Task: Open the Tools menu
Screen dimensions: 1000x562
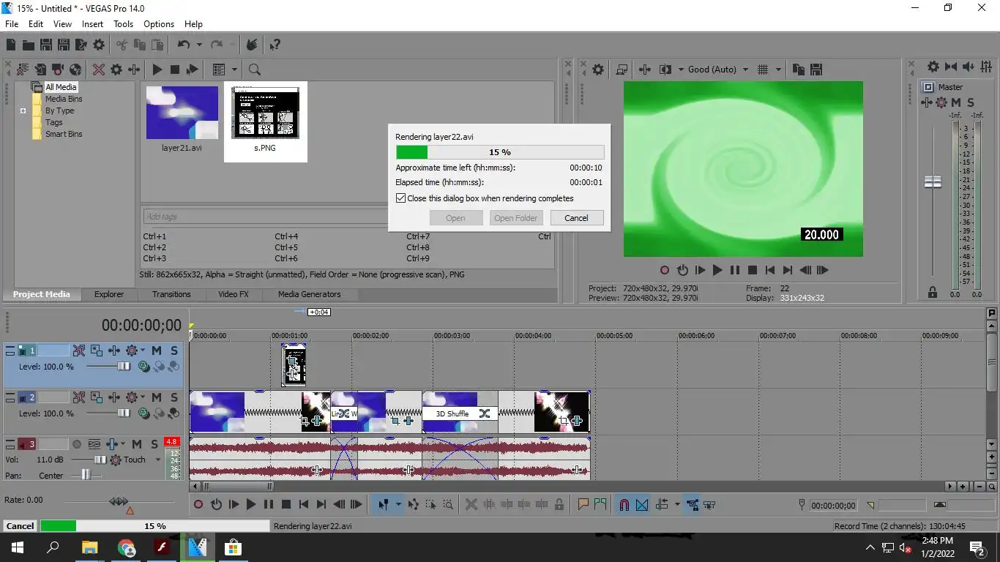Action: (124, 24)
